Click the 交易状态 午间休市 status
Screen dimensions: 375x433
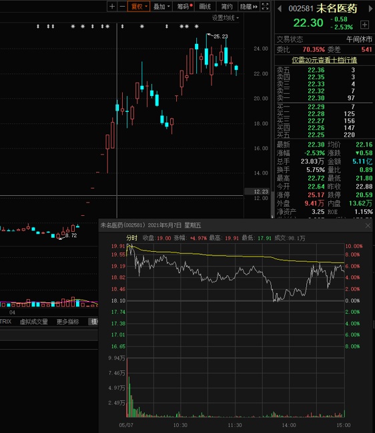coord(359,39)
